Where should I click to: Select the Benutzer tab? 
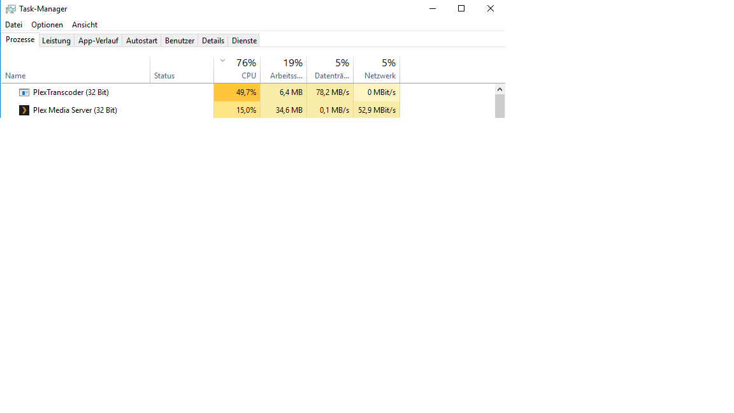180,41
